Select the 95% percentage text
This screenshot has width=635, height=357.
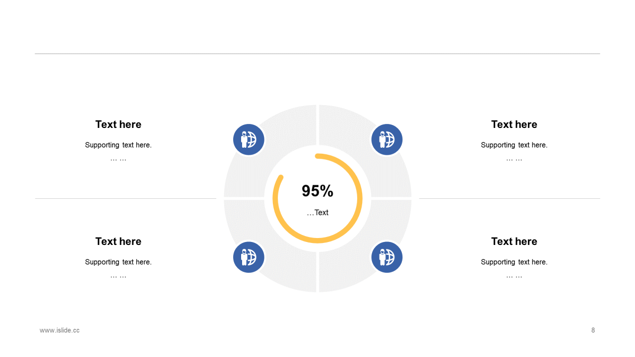pyautogui.click(x=317, y=191)
